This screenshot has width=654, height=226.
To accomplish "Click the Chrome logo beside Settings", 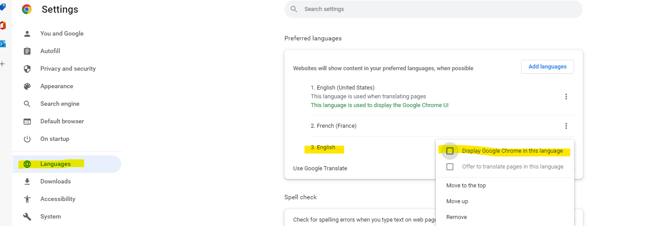I will tap(27, 9).
